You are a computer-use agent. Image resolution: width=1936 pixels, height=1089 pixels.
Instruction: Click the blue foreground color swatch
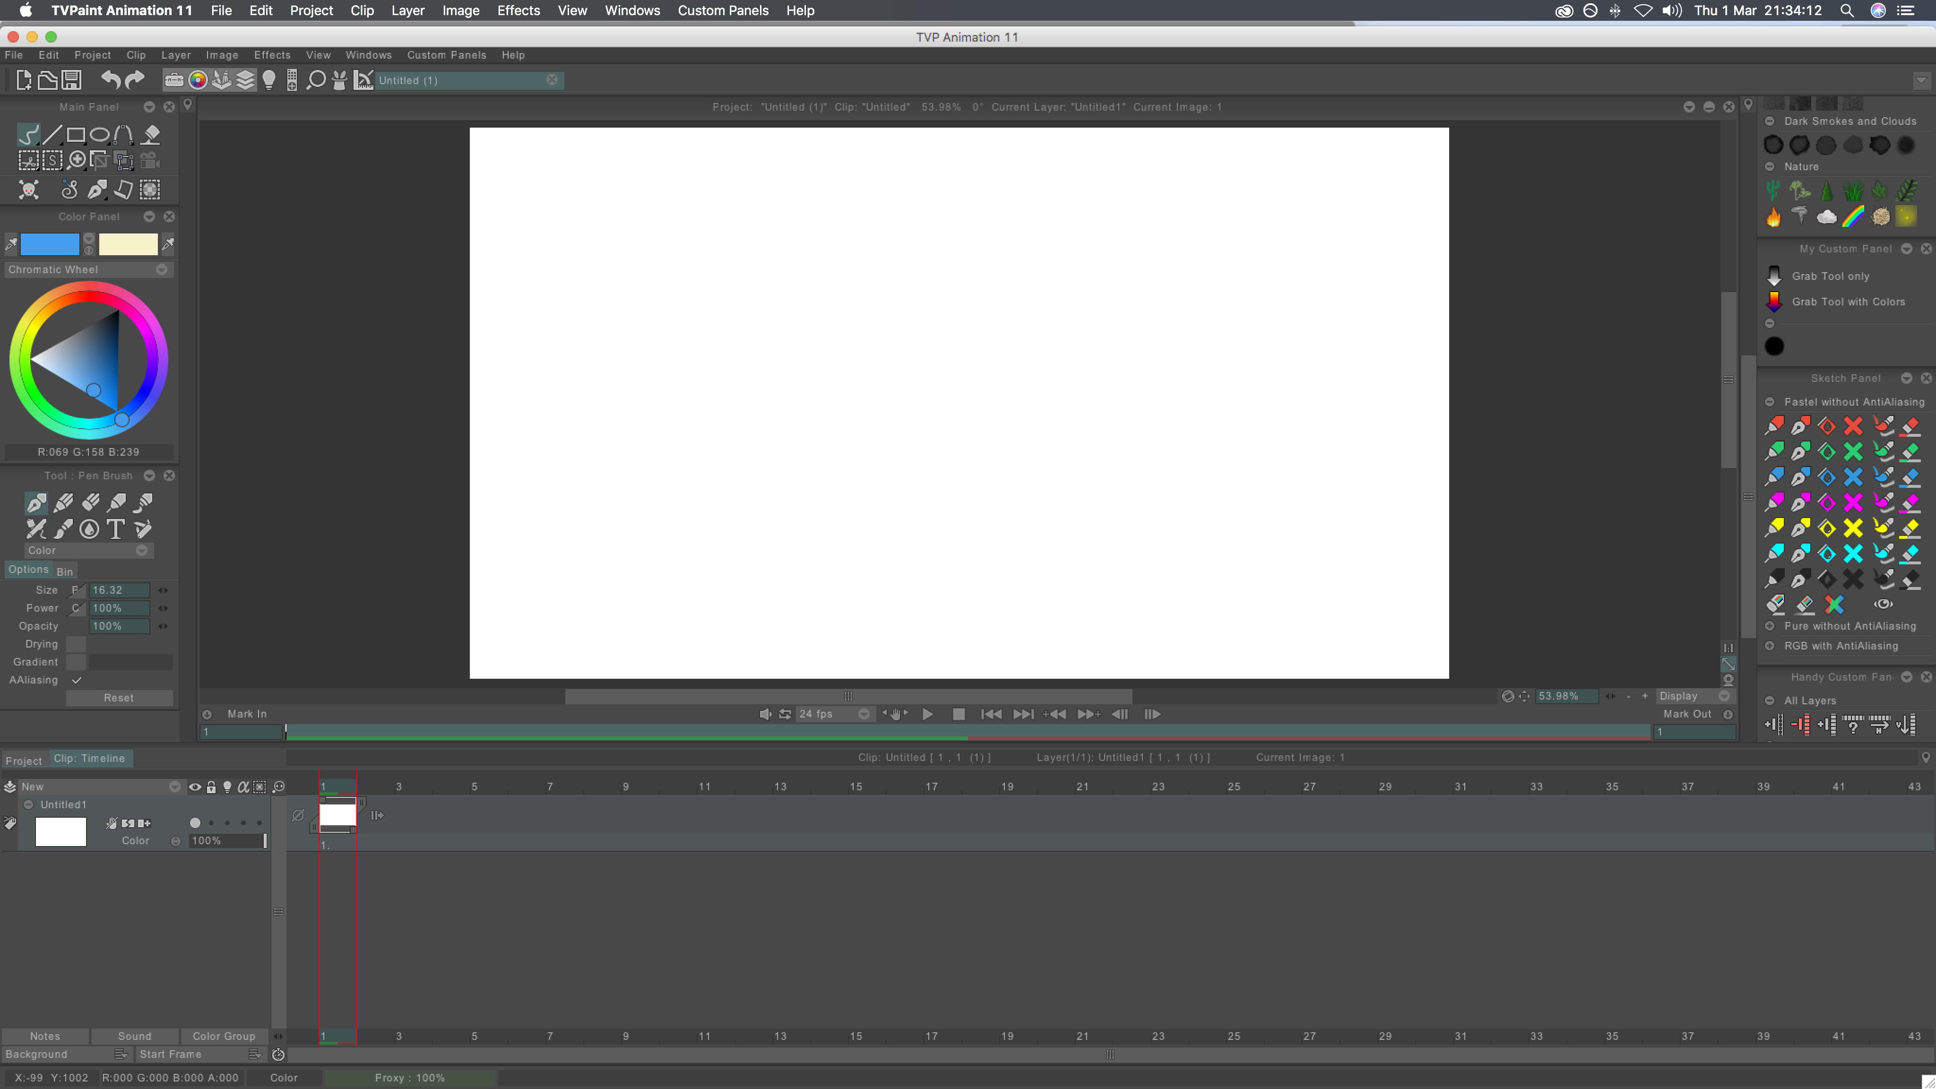[x=50, y=243]
